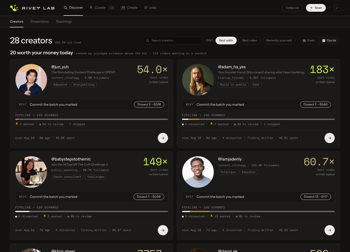Screen dimensions: 350x252
Task: Open the Create tab
Action: 129,8
